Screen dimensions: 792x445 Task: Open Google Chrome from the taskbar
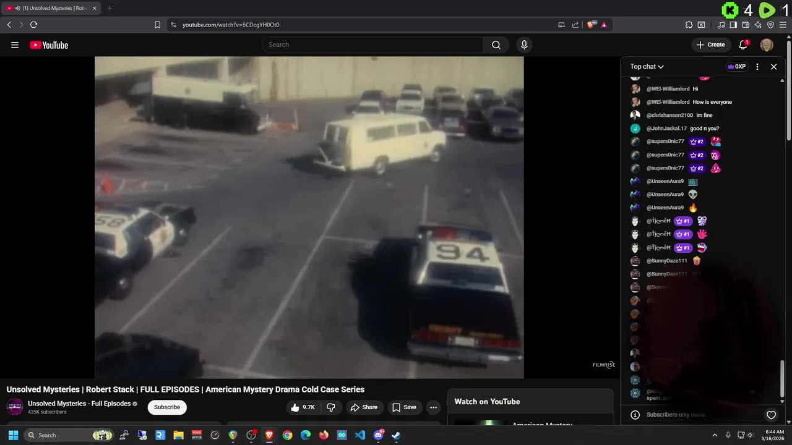287,435
